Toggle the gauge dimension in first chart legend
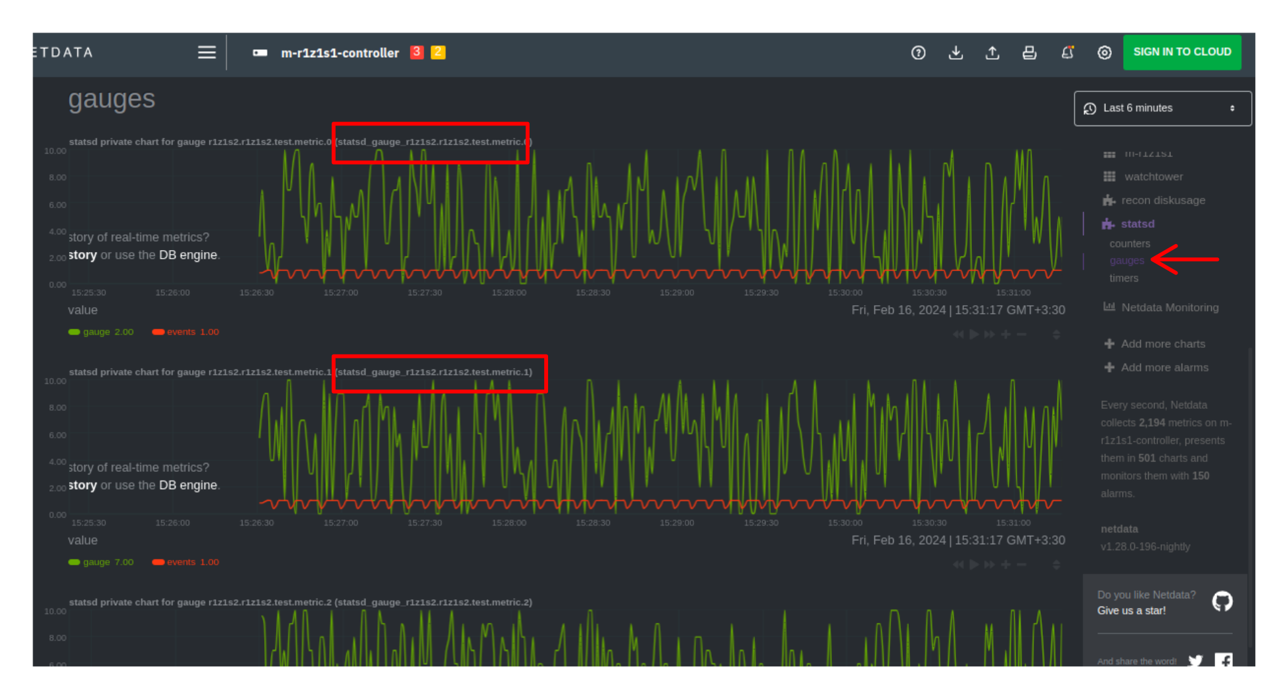Image resolution: width=1288 pixels, height=699 pixels. 101,332
